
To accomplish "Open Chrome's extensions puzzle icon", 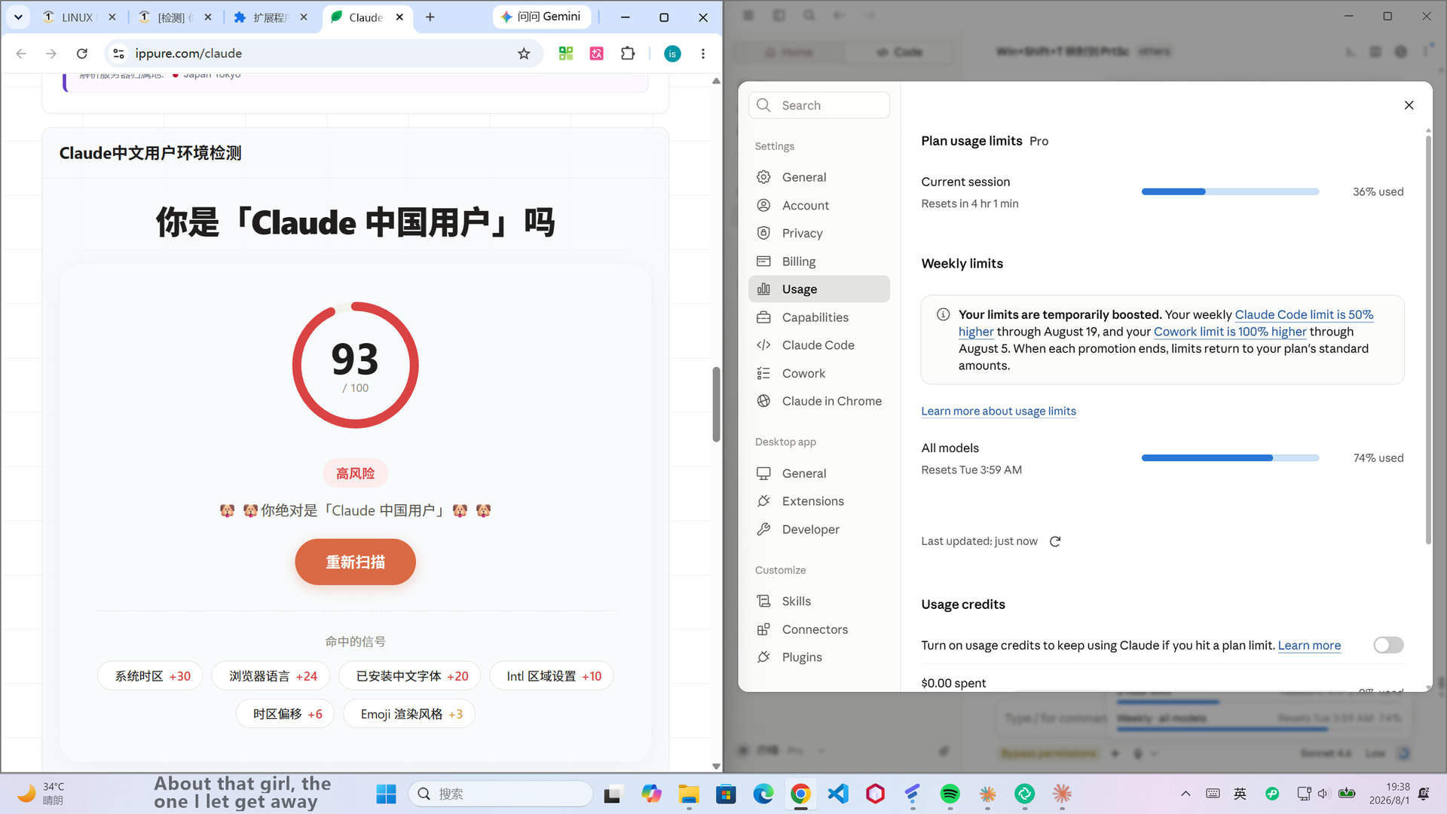I will (x=628, y=54).
